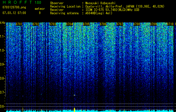The height and width of the screenshot is (112, 176).
Task: Click the 0702 time marker label
Action: coord(36,24)
